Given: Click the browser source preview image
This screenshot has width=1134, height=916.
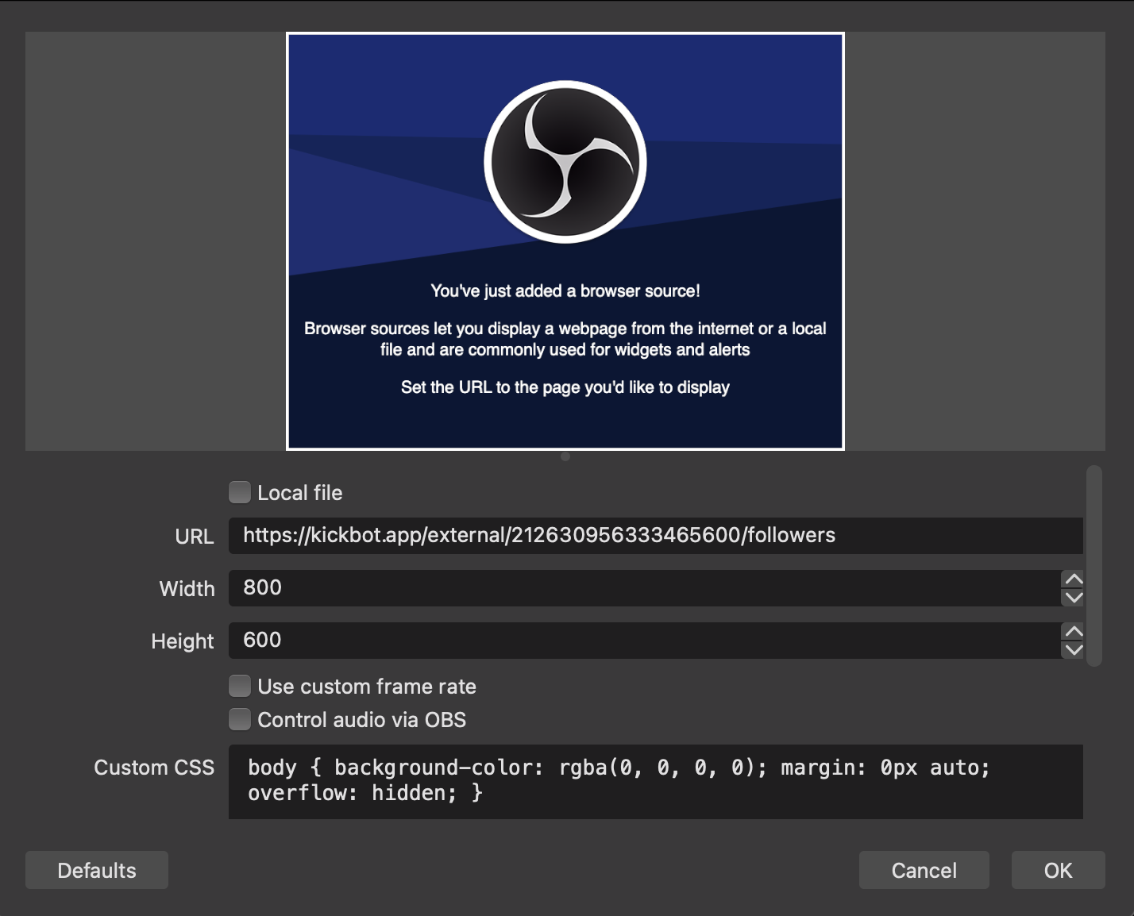Looking at the screenshot, I should click(x=565, y=241).
